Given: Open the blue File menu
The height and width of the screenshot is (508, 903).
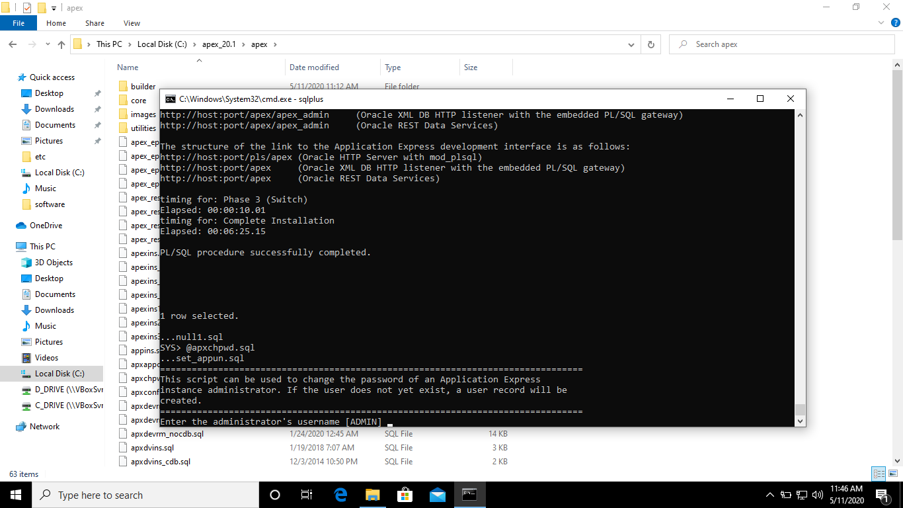Looking at the screenshot, I should click(19, 22).
